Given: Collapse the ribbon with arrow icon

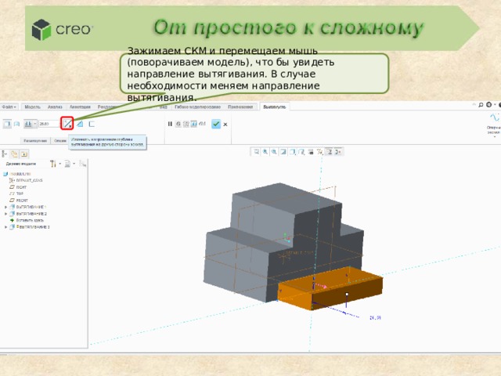Looking at the screenshot, I should [474, 105].
